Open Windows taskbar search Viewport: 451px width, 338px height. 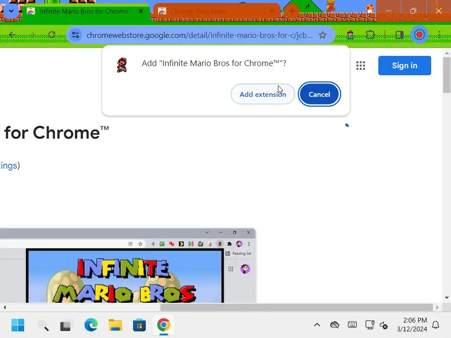click(x=43, y=325)
